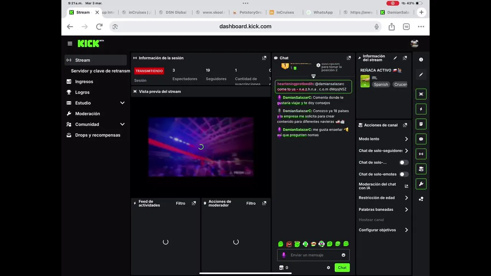This screenshot has width=491, height=276.
Task: Click hearteningprotbwdih username in chat
Action: pyautogui.click(x=295, y=84)
